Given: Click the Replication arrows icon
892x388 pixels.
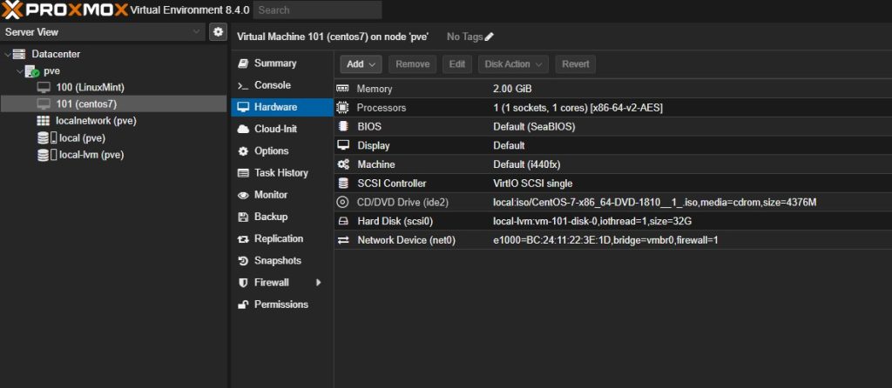Looking at the screenshot, I should point(244,239).
